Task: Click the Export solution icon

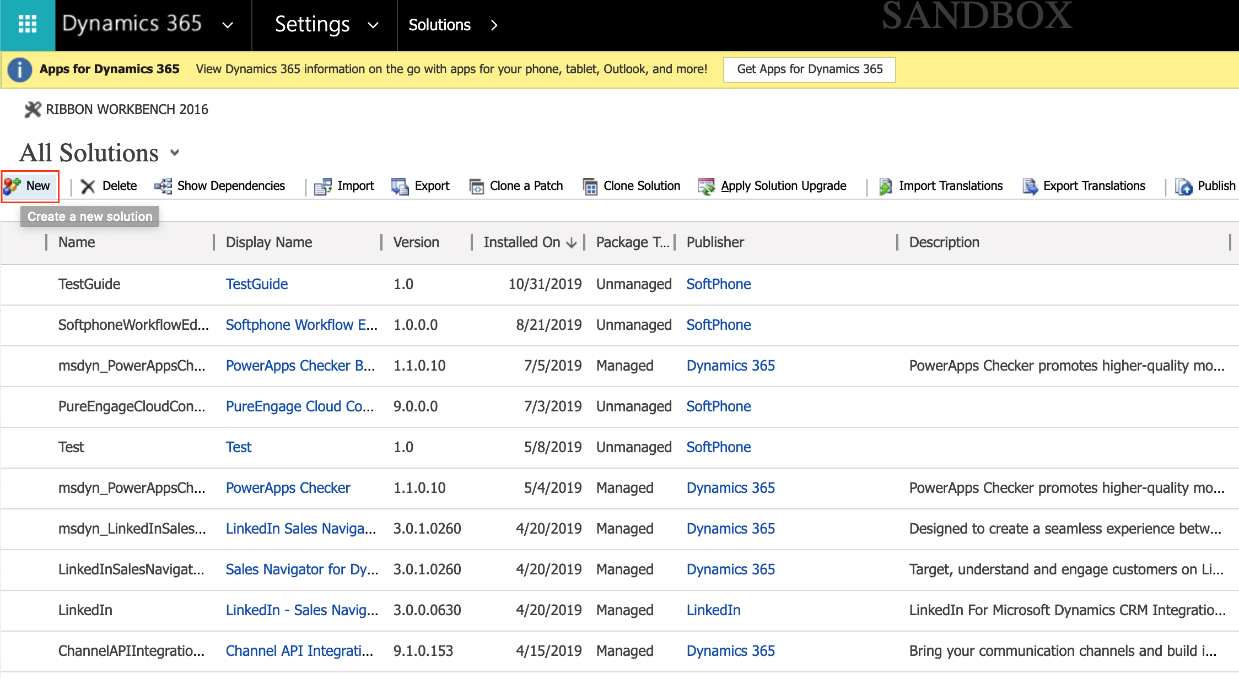Action: (400, 186)
